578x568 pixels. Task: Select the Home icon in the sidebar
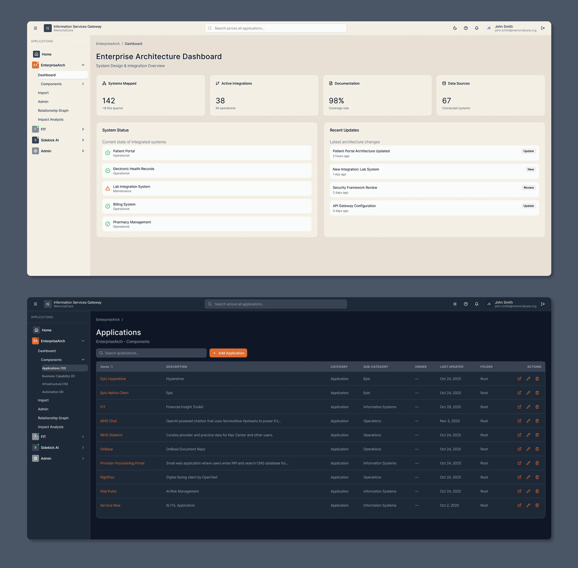click(36, 54)
